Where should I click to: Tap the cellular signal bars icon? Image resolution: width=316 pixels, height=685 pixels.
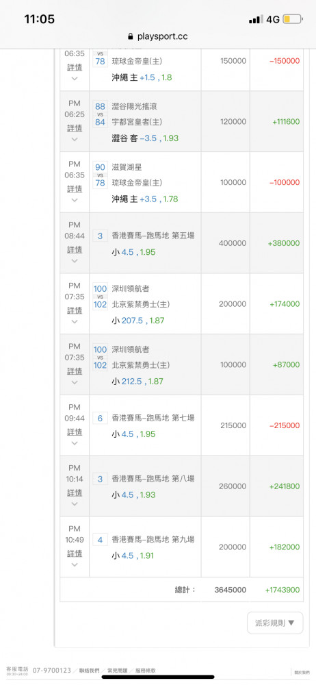pos(256,19)
